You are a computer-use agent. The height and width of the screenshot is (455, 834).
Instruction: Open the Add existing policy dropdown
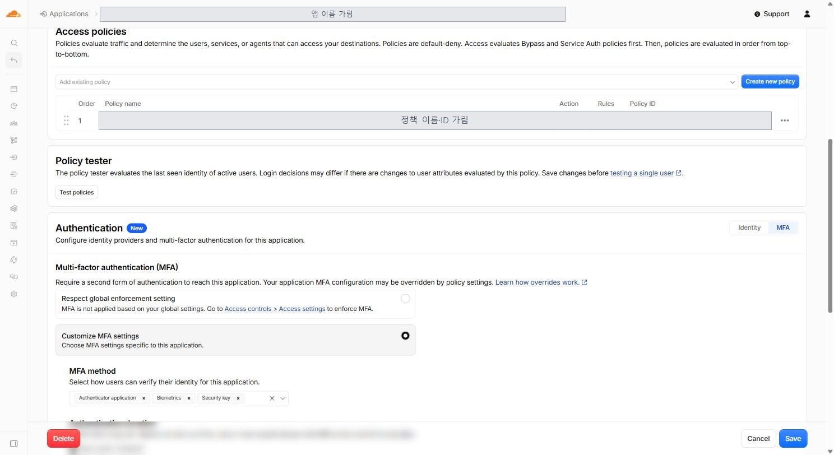tap(396, 82)
